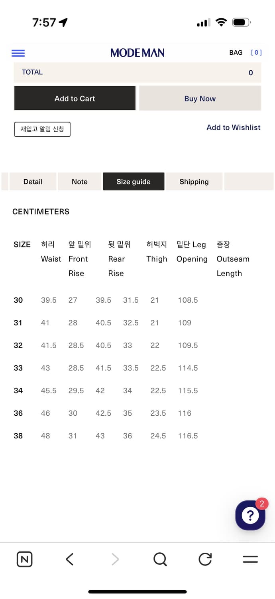Open the help chat bubble
Viewport: 275px width, 599px height.
(250, 516)
